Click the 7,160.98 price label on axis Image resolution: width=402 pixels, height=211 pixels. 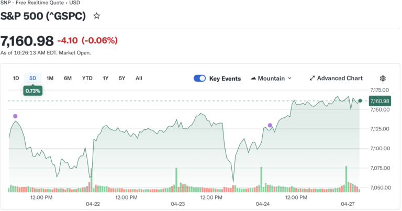point(379,101)
